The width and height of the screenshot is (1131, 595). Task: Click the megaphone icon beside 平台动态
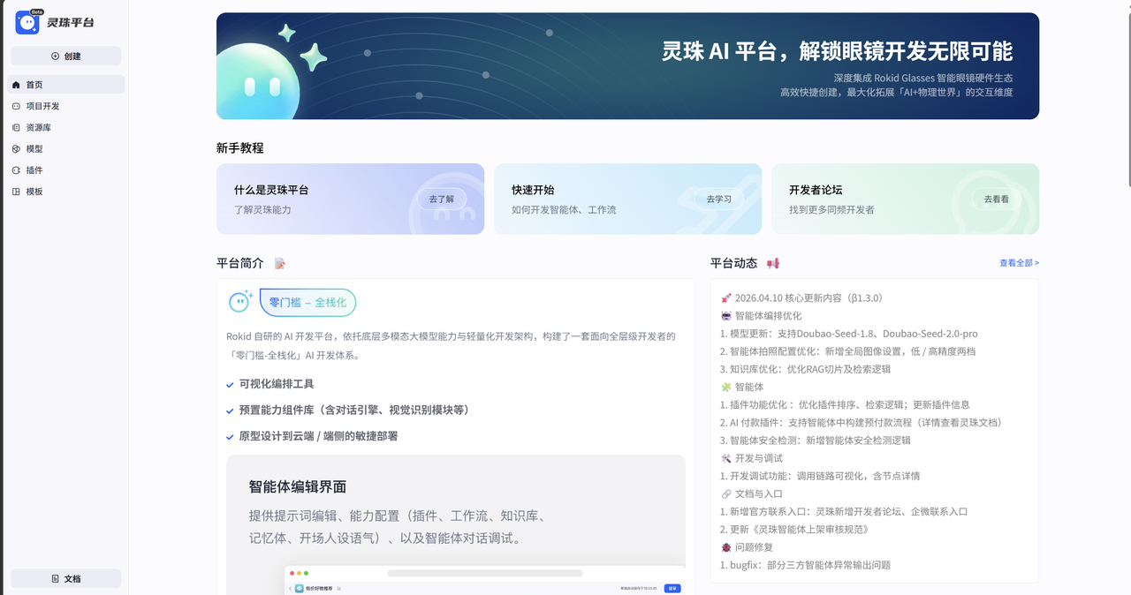coord(772,262)
